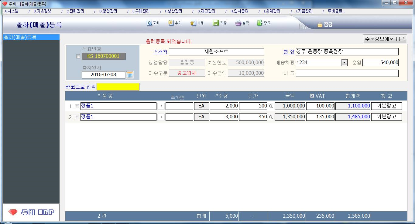Click the 미수금액 value 10,000,000
415x224 pixels.
click(x=246, y=73)
